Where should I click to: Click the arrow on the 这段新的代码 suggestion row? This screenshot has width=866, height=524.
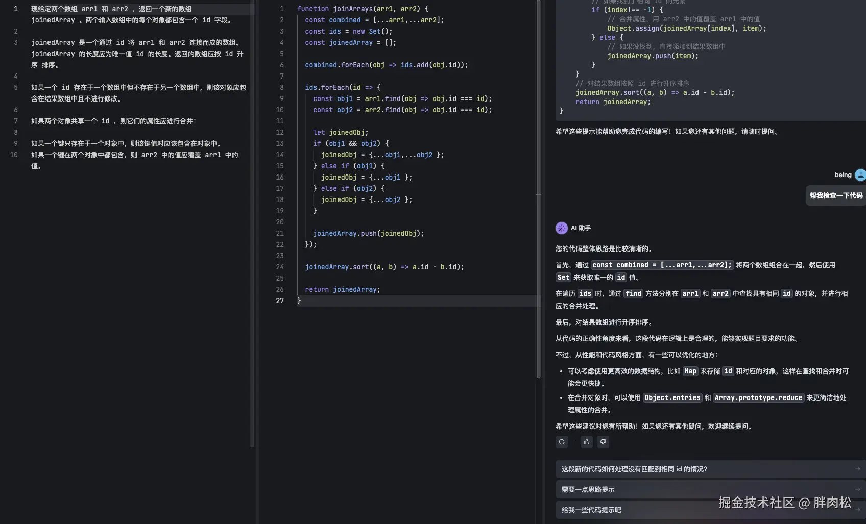pos(857,469)
